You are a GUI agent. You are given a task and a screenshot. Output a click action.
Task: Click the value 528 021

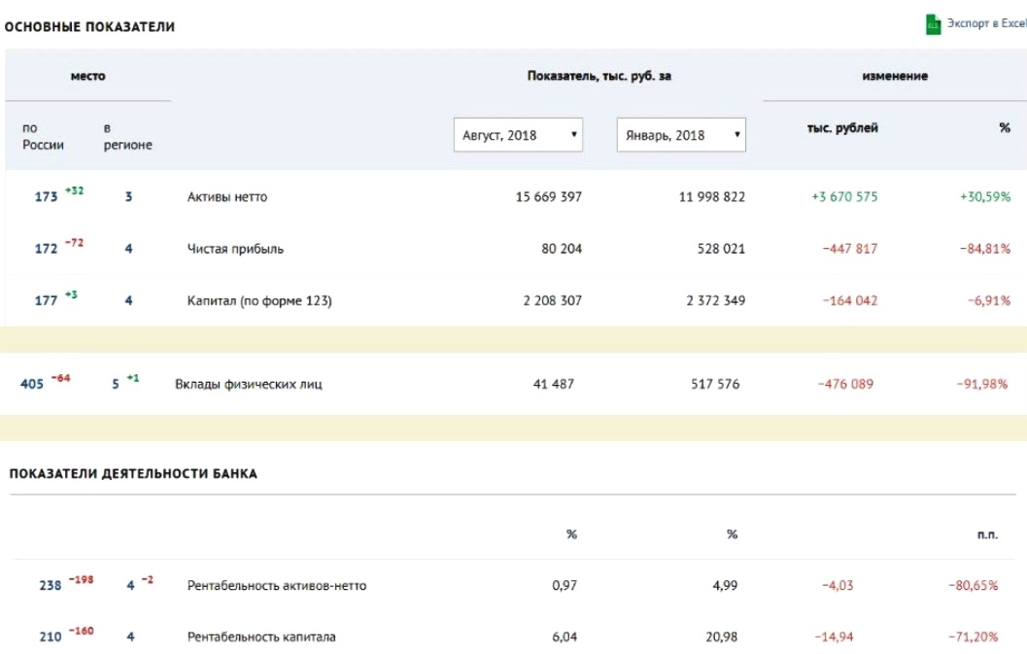pos(721,249)
